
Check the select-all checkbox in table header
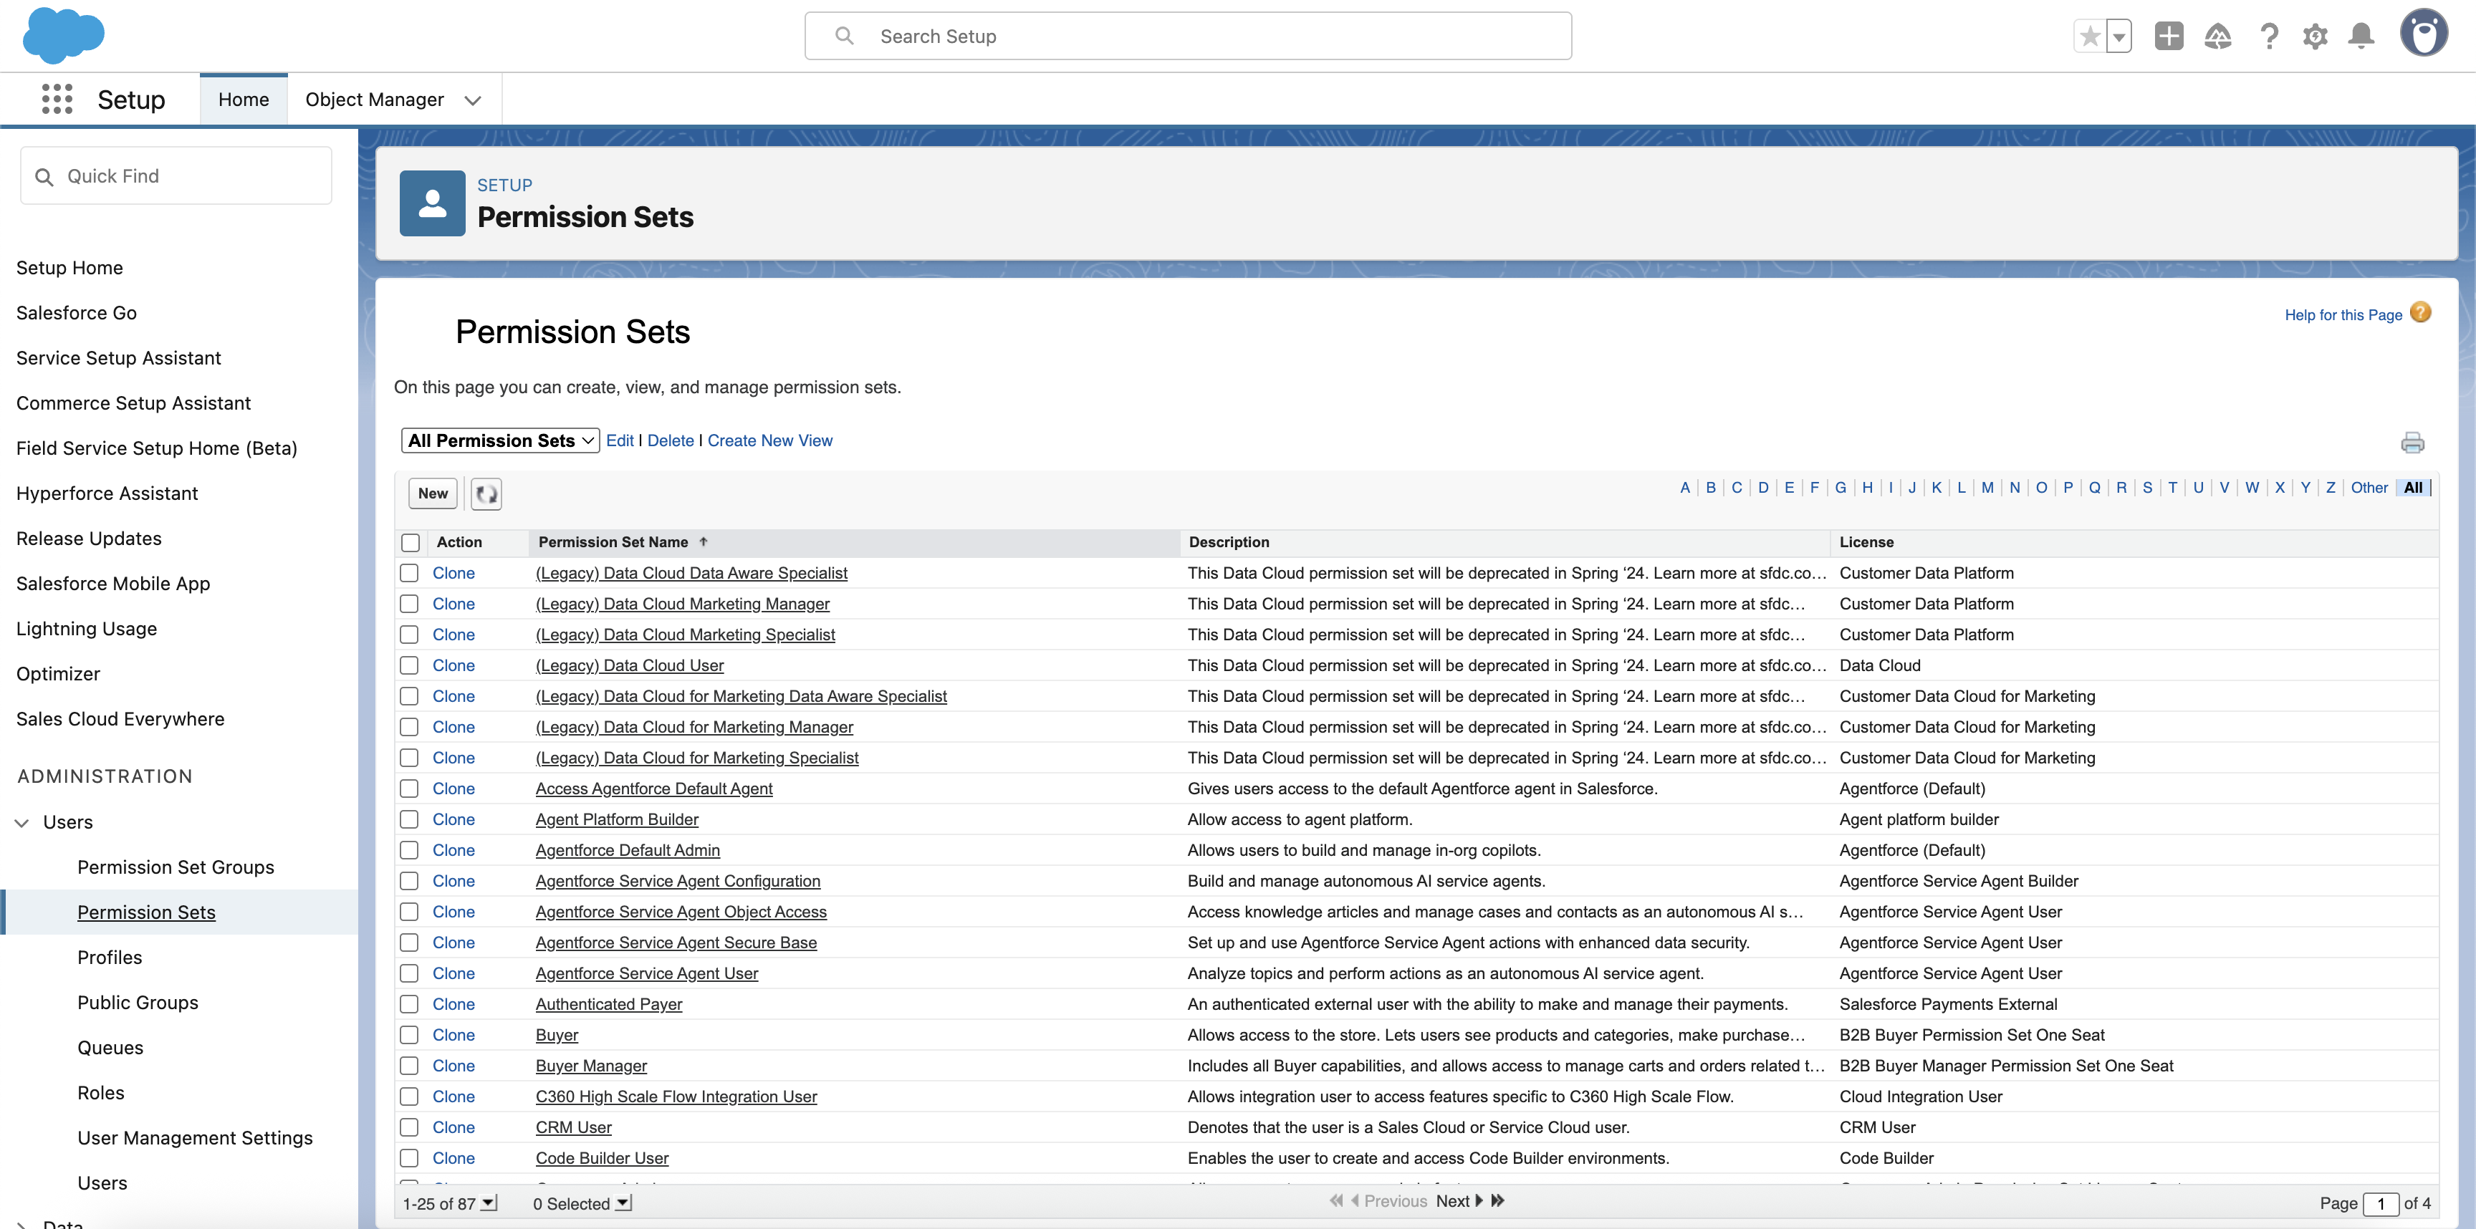(x=410, y=542)
